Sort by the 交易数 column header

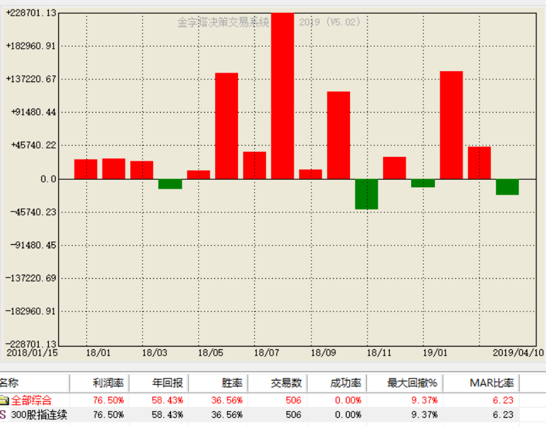point(277,383)
